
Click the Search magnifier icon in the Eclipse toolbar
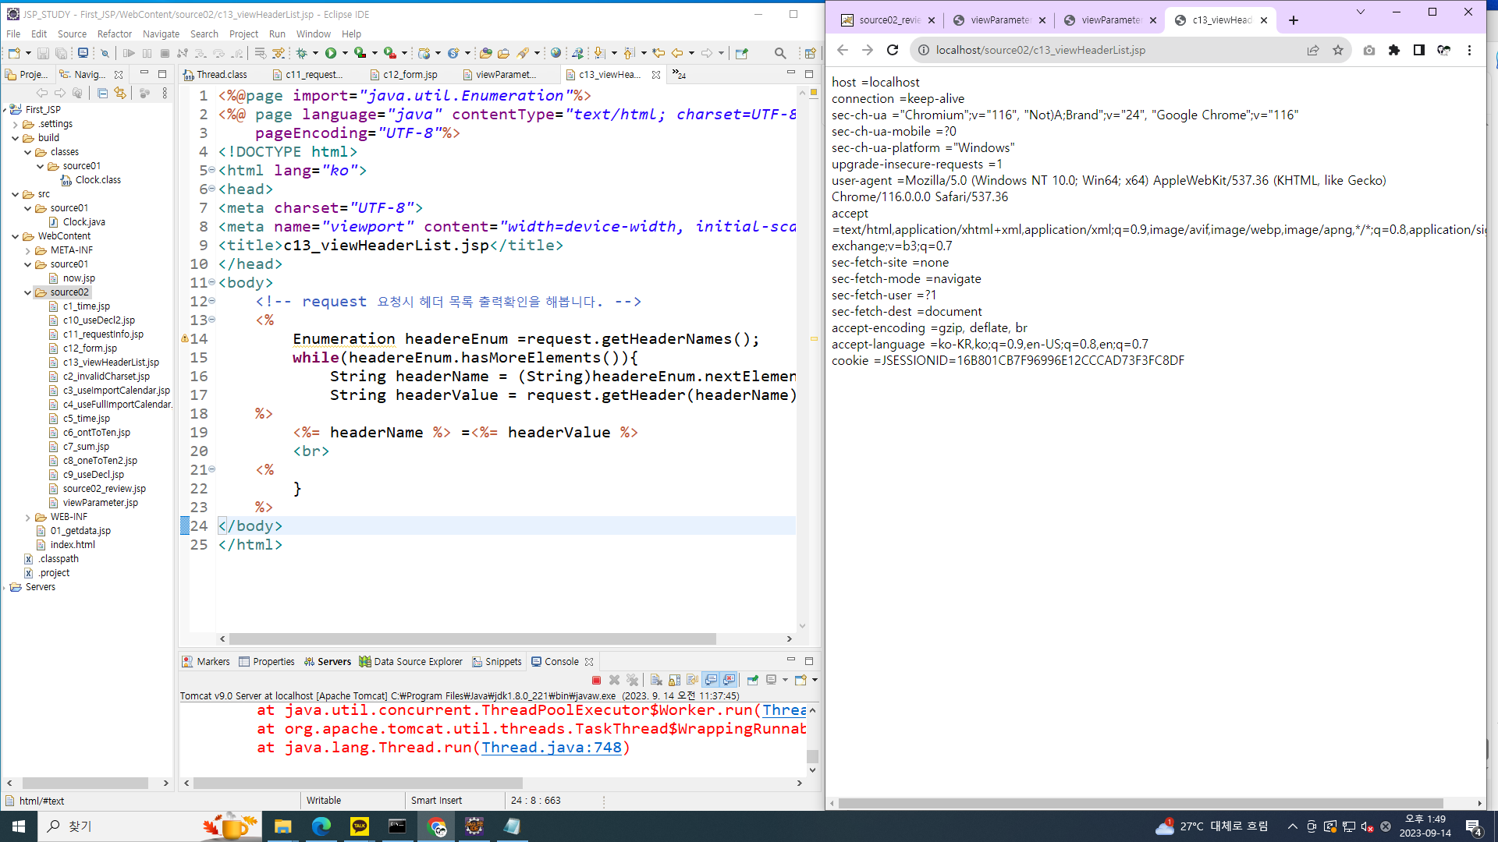click(779, 53)
